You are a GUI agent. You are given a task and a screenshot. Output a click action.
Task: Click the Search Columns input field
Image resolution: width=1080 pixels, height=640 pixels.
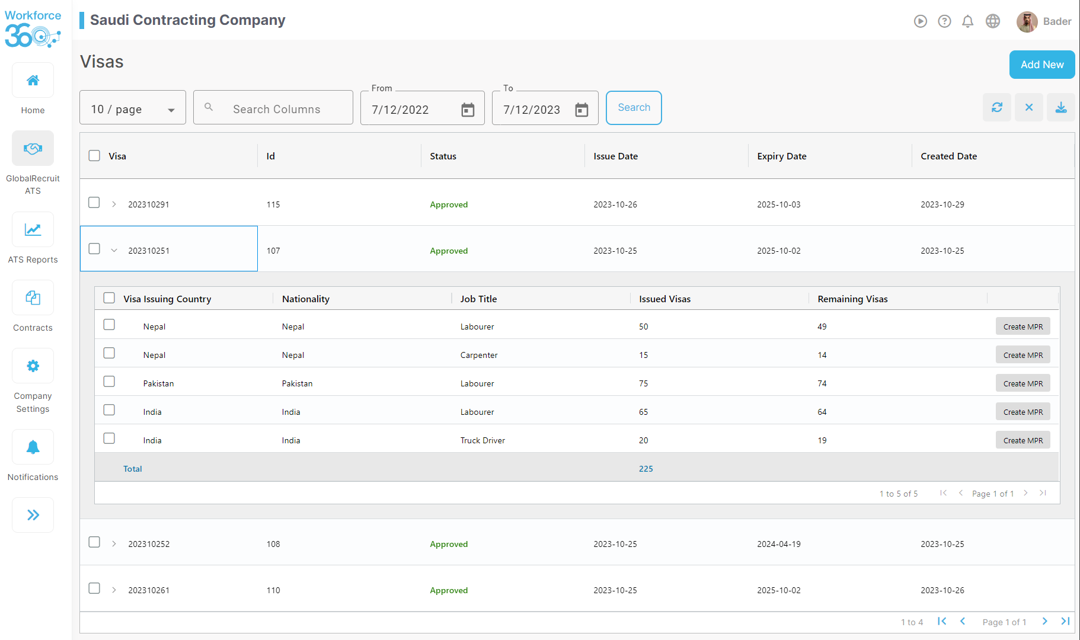pos(277,109)
